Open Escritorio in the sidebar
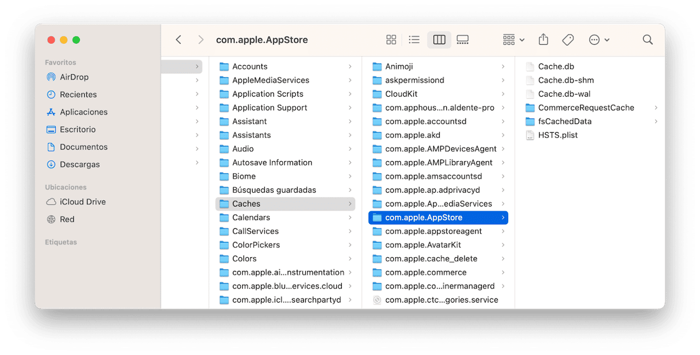 71,129
